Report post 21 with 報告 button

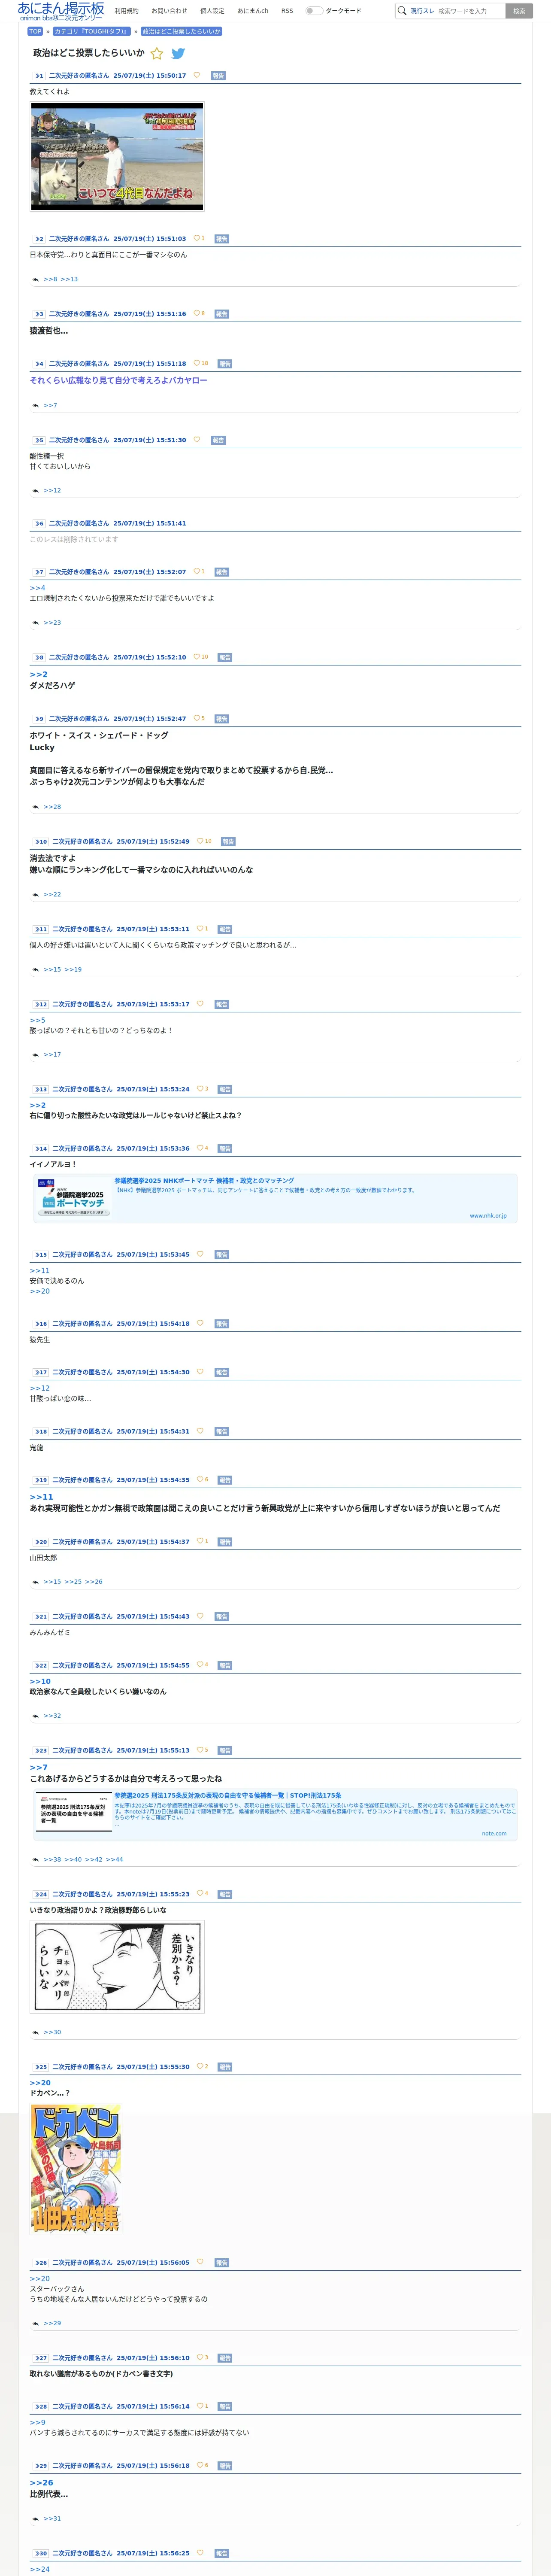coord(222,1616)
